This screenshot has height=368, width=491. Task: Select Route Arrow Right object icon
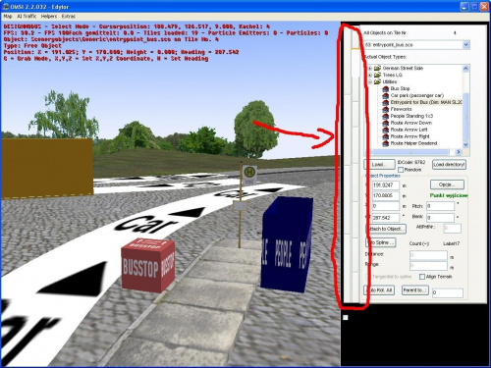click(386, 136)
